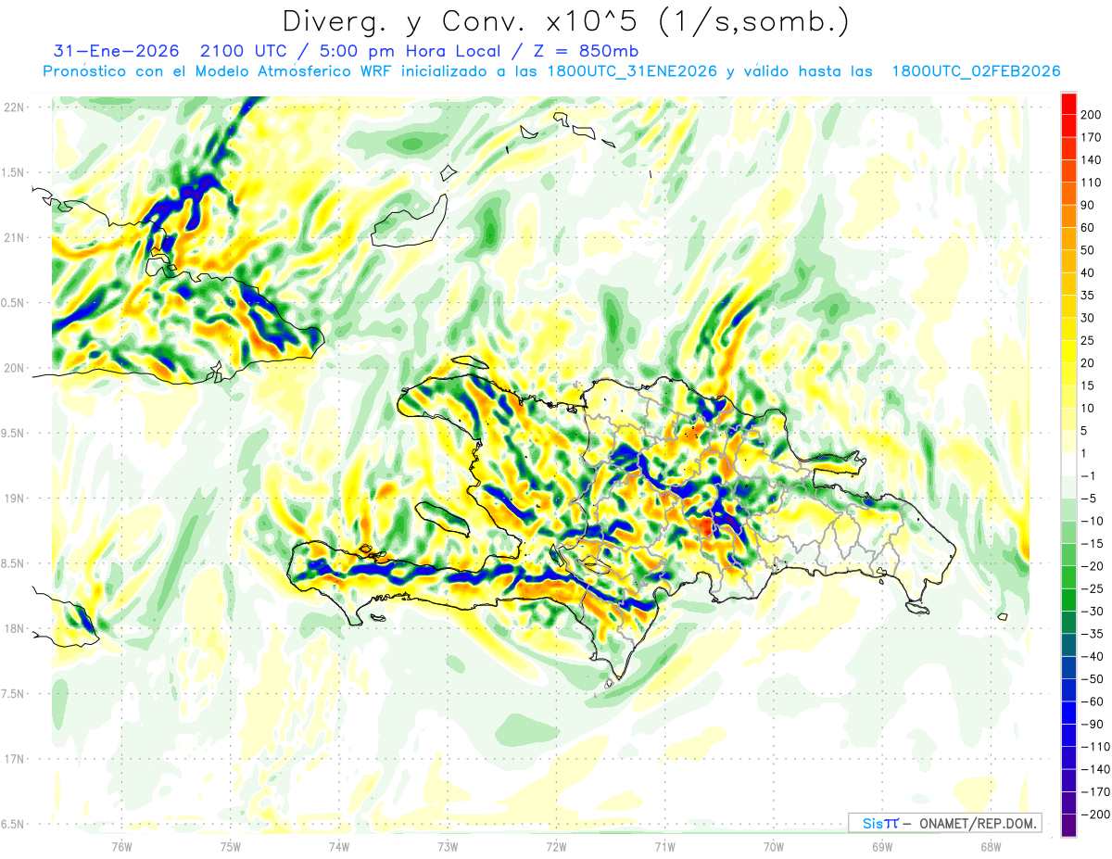Screen dimensions: 1112x859
Task: Click the "50" color scale label
Action: pyautogui.click(x=1088, y=250)
